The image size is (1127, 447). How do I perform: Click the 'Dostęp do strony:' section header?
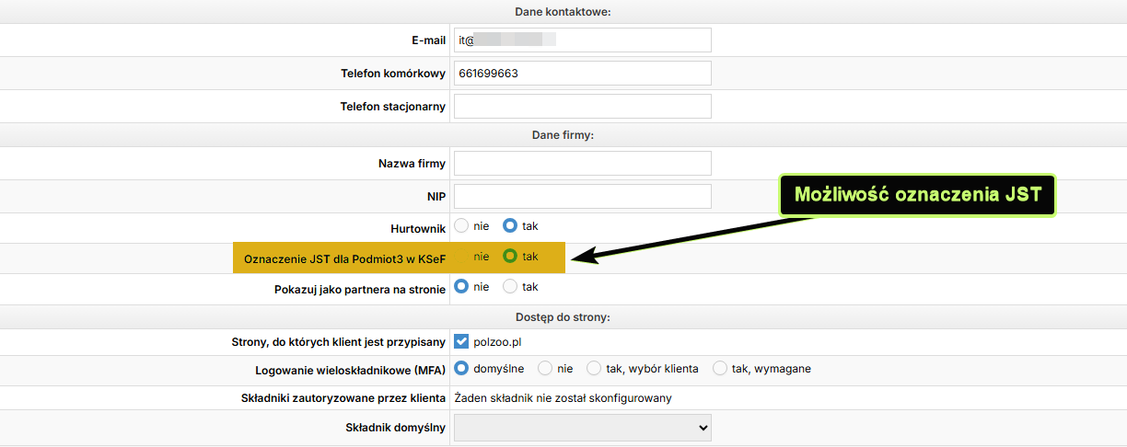(563, 317)
